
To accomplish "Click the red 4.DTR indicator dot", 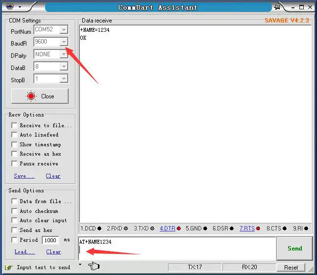I will (179, 229).
